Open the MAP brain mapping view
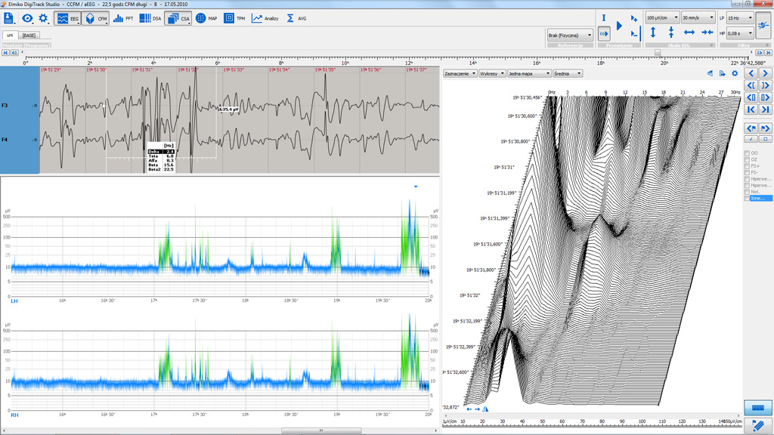This screenshot has width=774, height=435. (206, 18)
